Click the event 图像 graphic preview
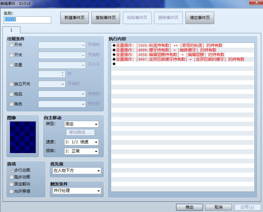 coord(23,137)
